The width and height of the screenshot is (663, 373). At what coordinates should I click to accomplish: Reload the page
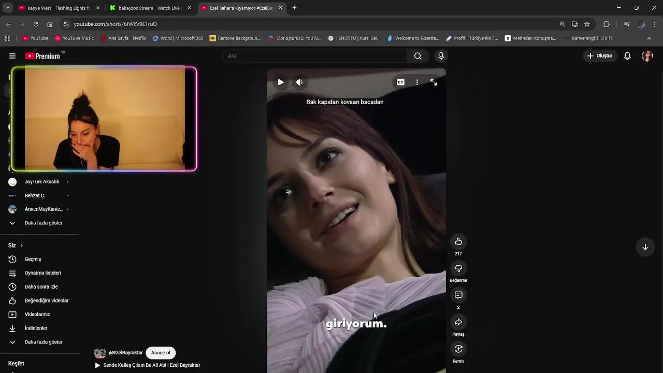tap(36, 24)
